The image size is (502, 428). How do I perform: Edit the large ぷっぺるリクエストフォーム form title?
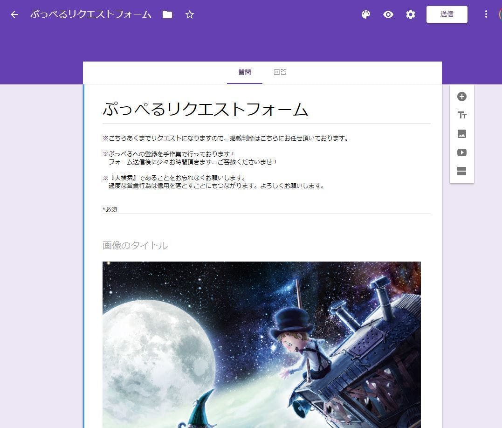click(205, 110)
